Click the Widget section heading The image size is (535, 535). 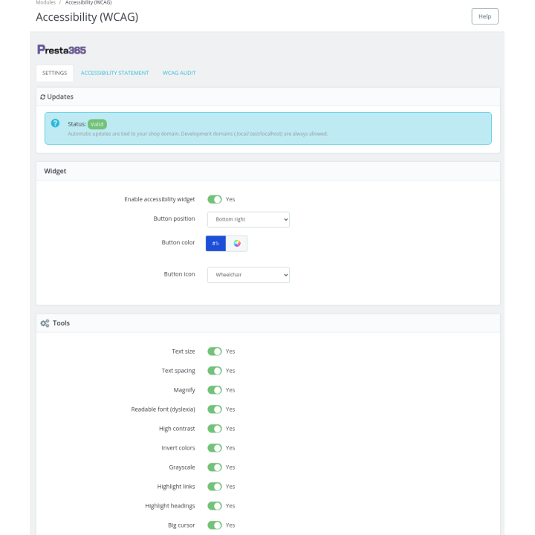tap(55, 172)
